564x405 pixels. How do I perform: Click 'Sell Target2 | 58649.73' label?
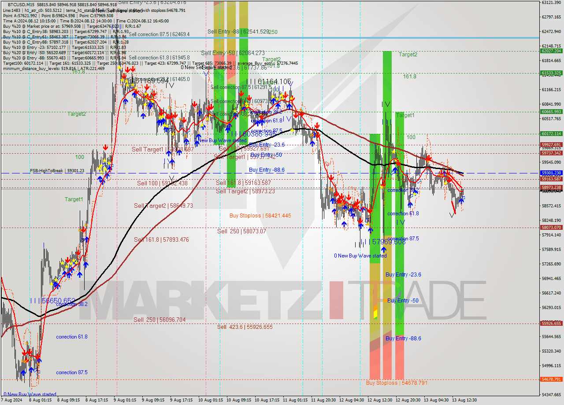coord(163,206)
